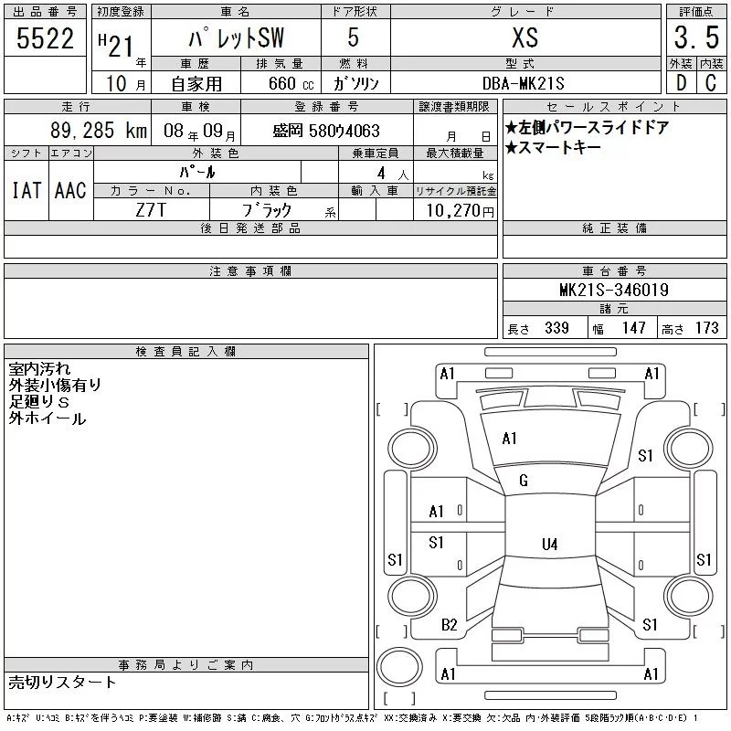Click the B2 mark on diagram
The image size is (731, 731).
[x=449, y=625]
